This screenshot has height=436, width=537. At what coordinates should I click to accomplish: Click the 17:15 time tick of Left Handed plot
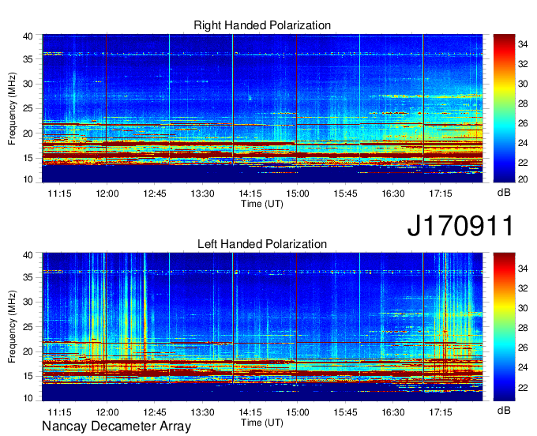[441, 412]
